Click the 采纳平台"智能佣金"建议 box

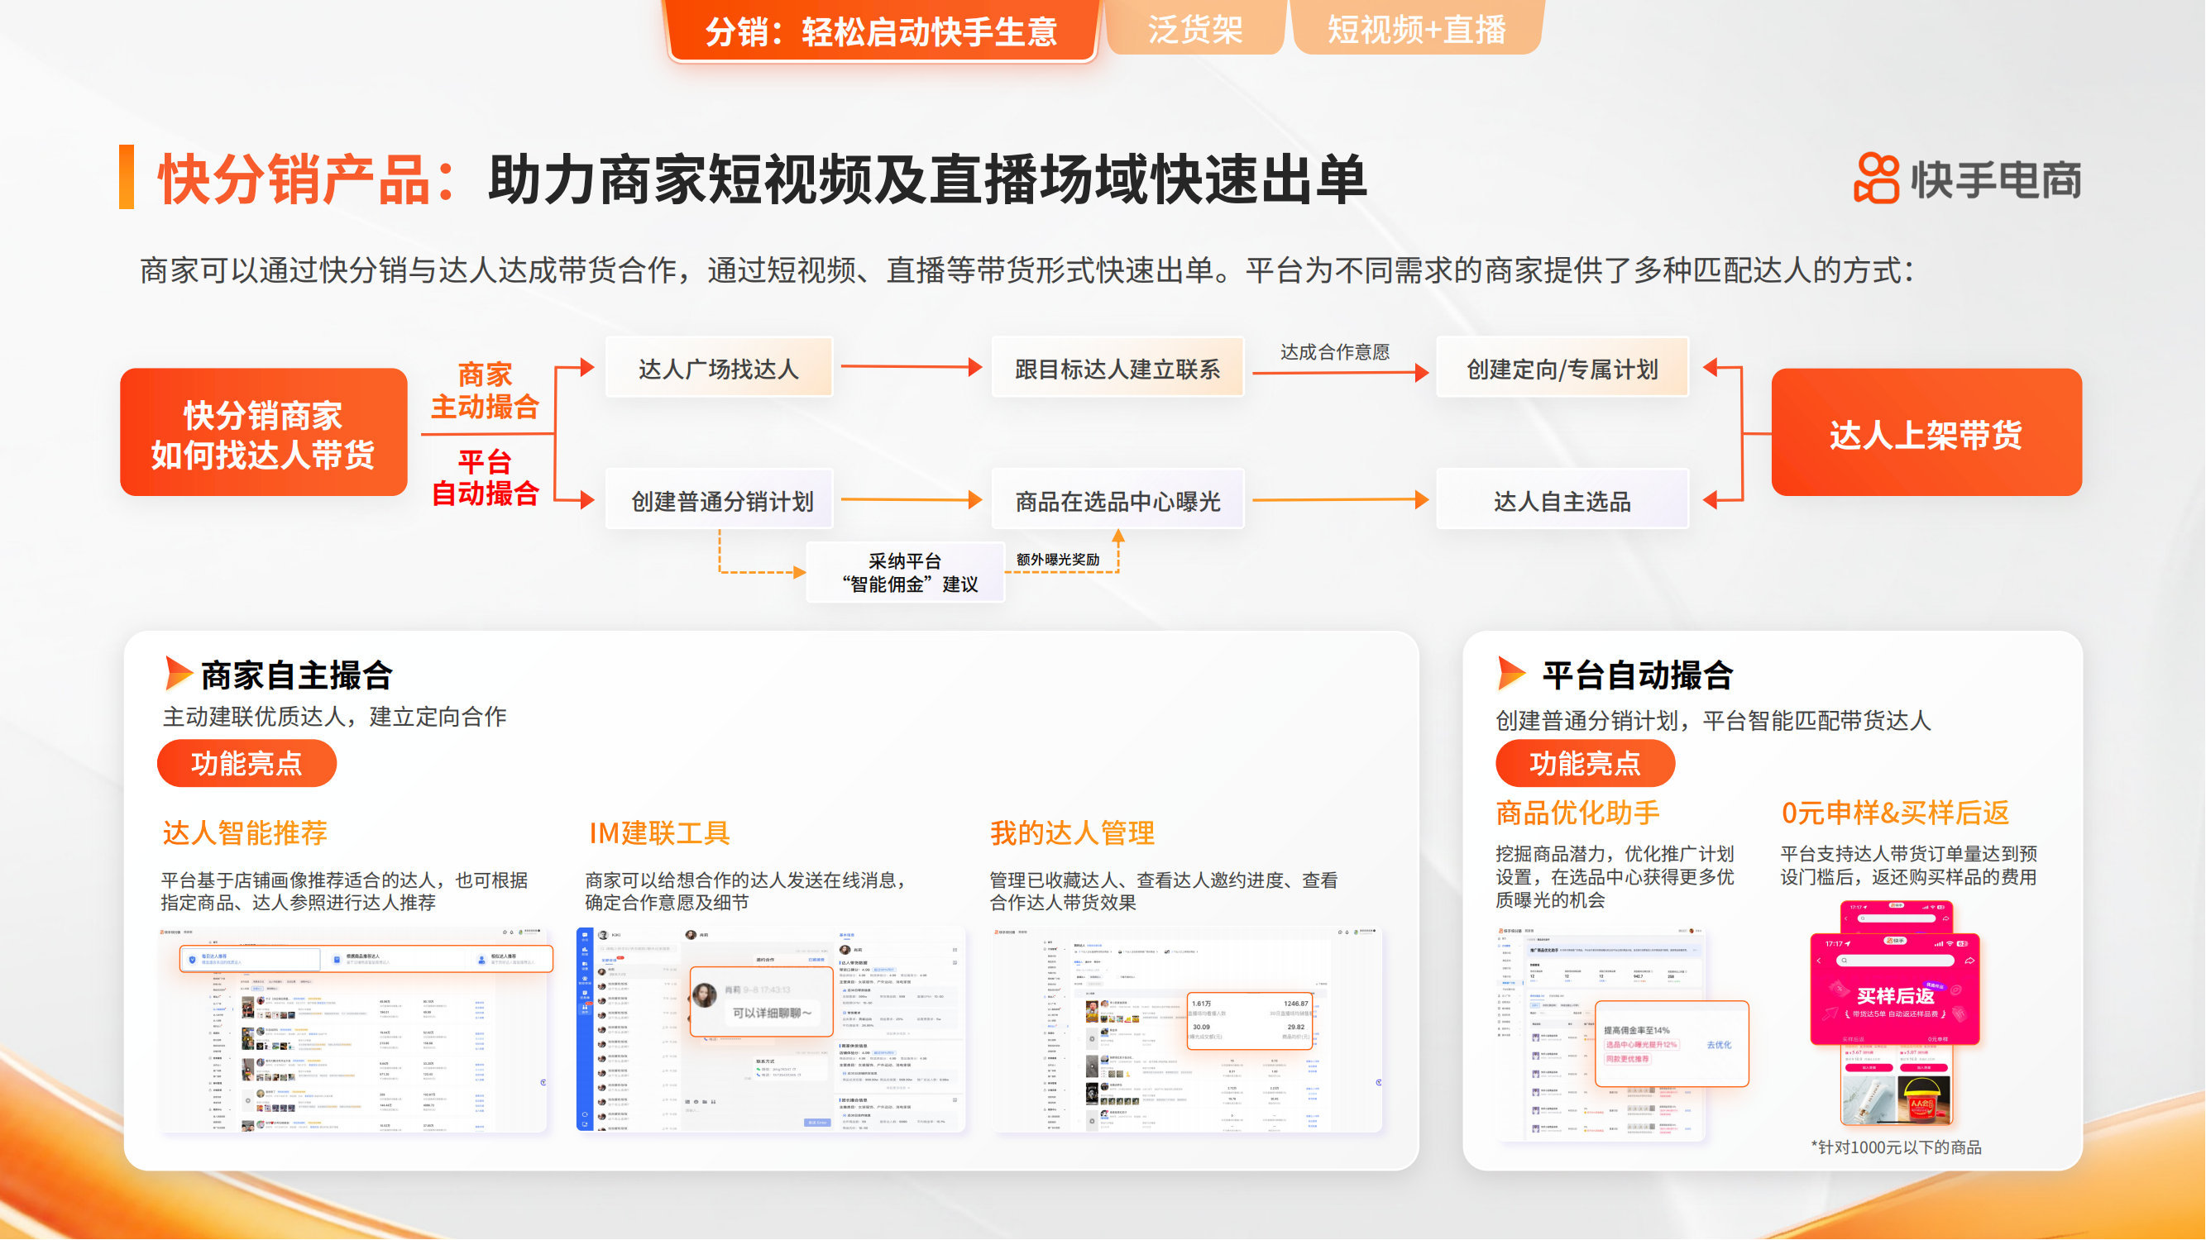tap(906, 573)
